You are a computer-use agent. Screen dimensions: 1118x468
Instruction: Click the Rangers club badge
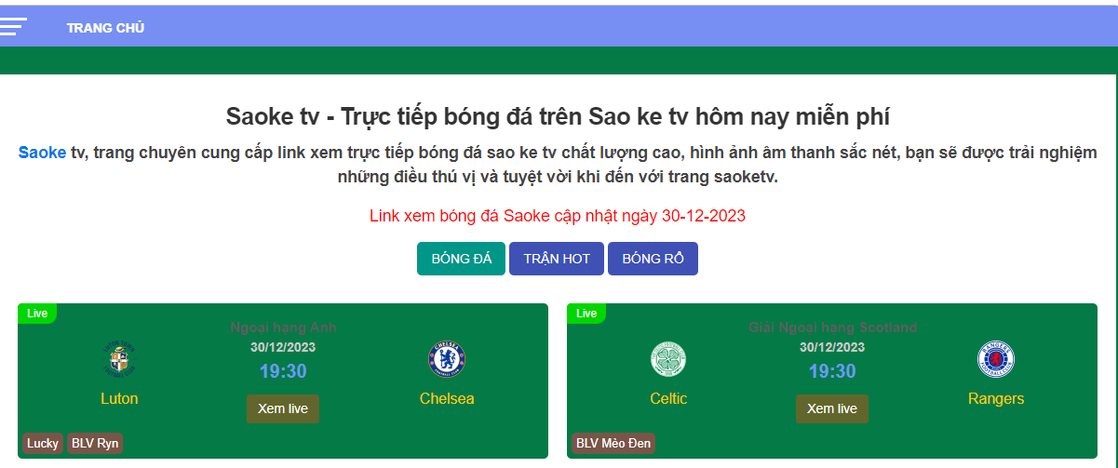[x=996, y=359]
